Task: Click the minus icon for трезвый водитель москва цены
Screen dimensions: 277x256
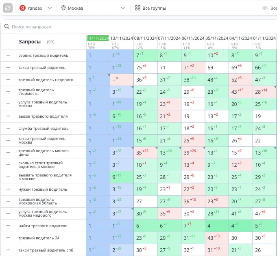Action: click(x=8, y=153)
